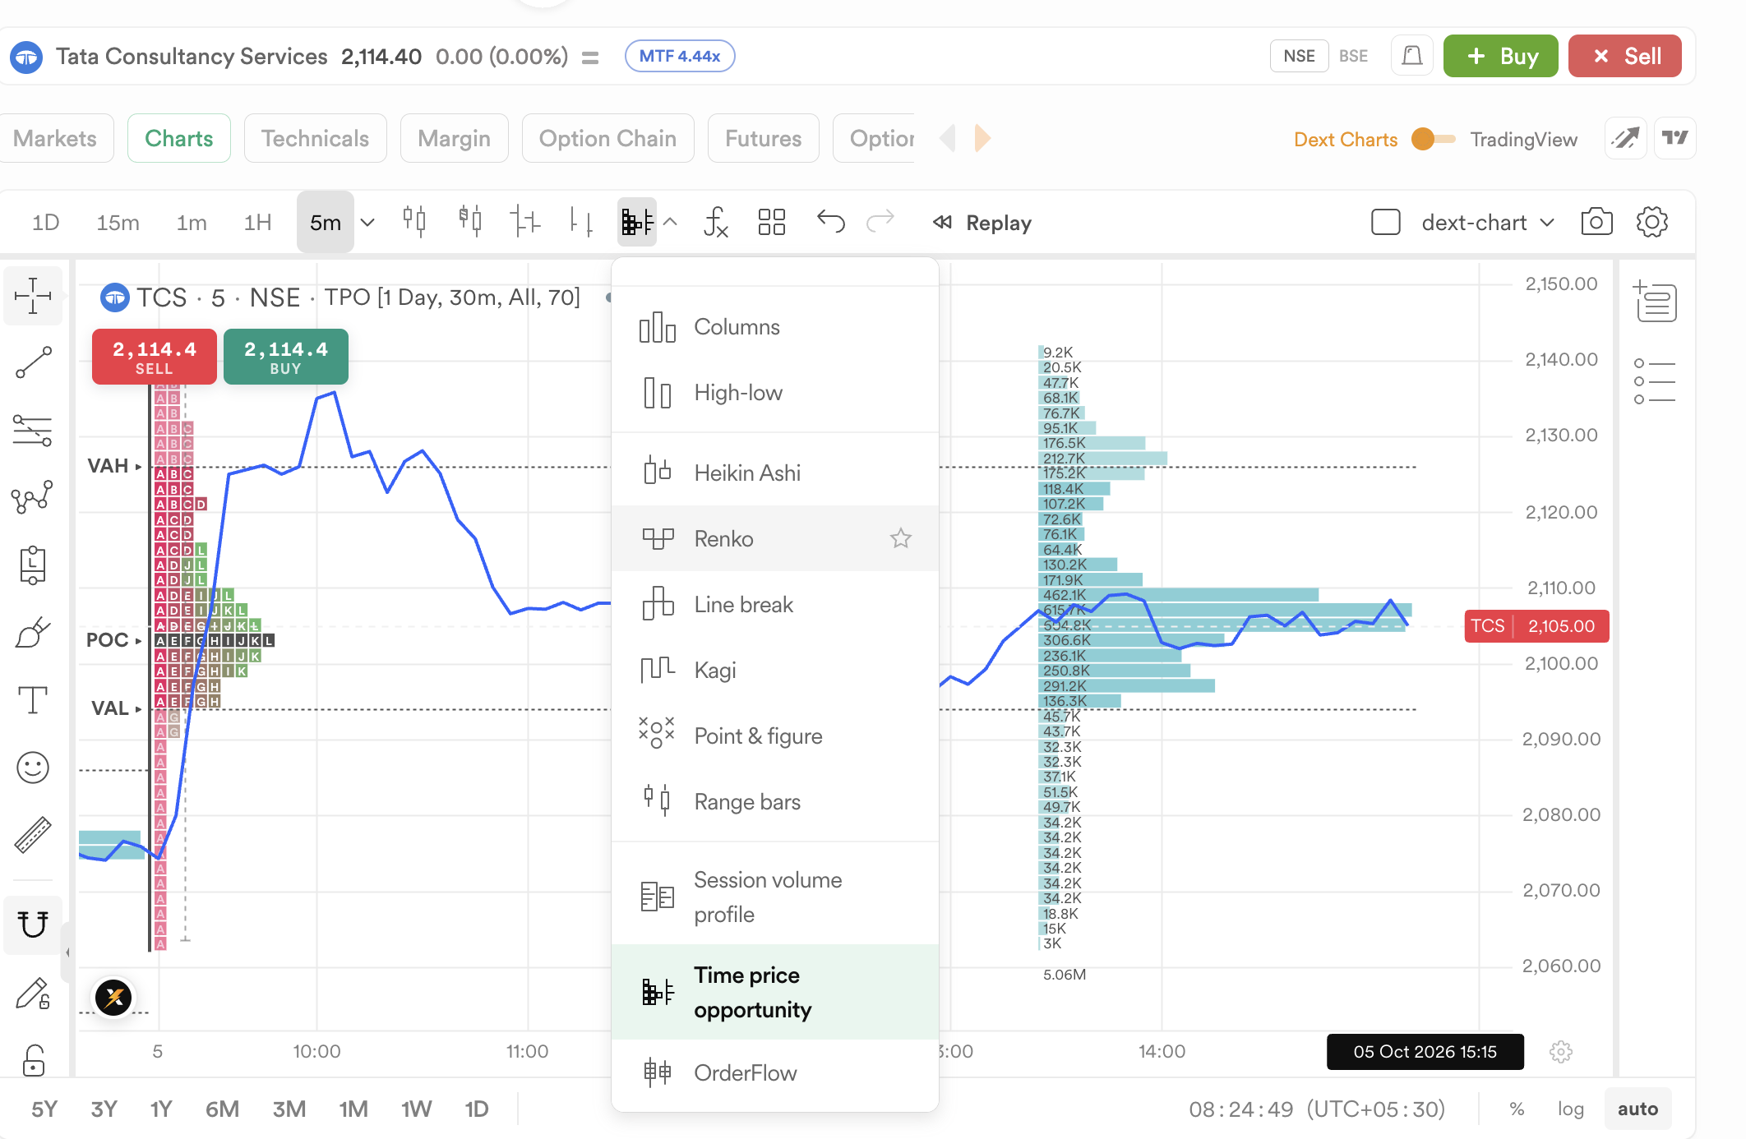Select the trend line drawing tool
This screenshot has width=1746, height=1139.
click(x=33, y=362)
